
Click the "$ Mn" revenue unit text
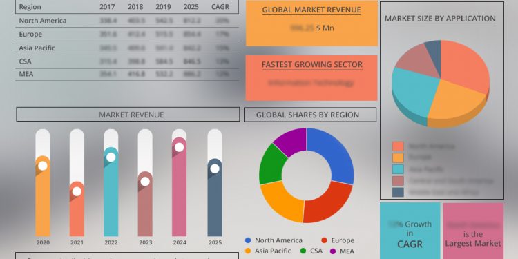click(325, 28)
